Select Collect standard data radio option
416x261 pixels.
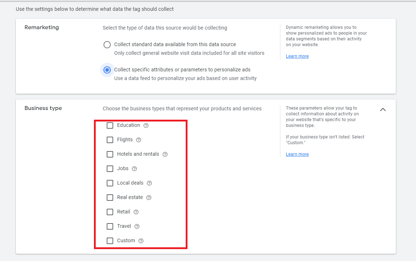tap(107, 45)
